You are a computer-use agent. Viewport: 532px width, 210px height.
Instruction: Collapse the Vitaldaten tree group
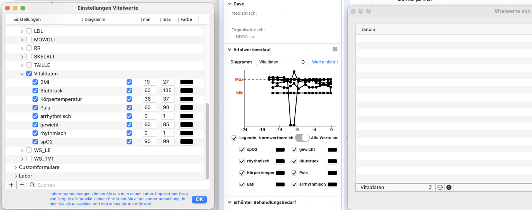click(x=22, y=73)
